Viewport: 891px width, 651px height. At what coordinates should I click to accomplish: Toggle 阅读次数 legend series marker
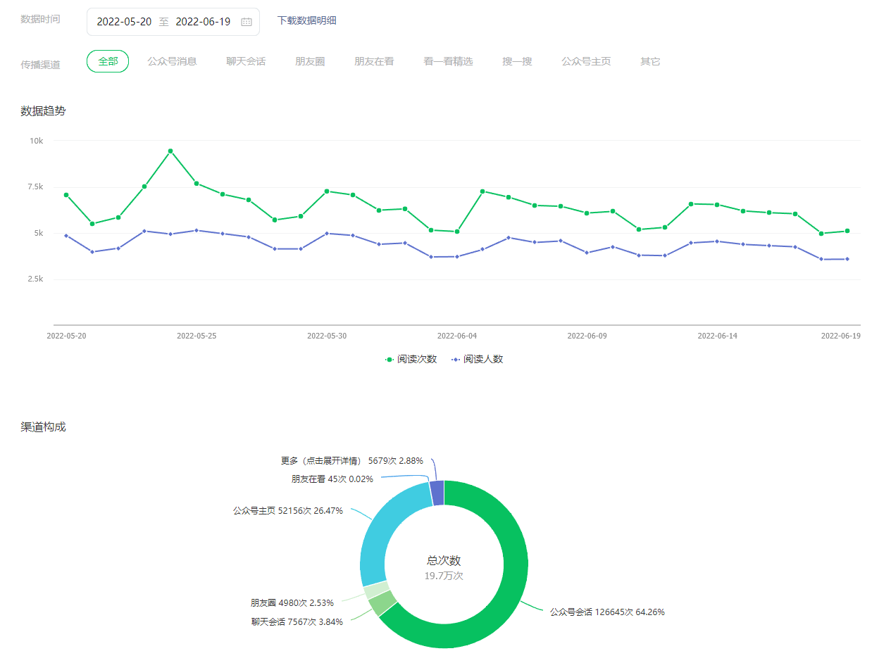[x=390, y=360]
